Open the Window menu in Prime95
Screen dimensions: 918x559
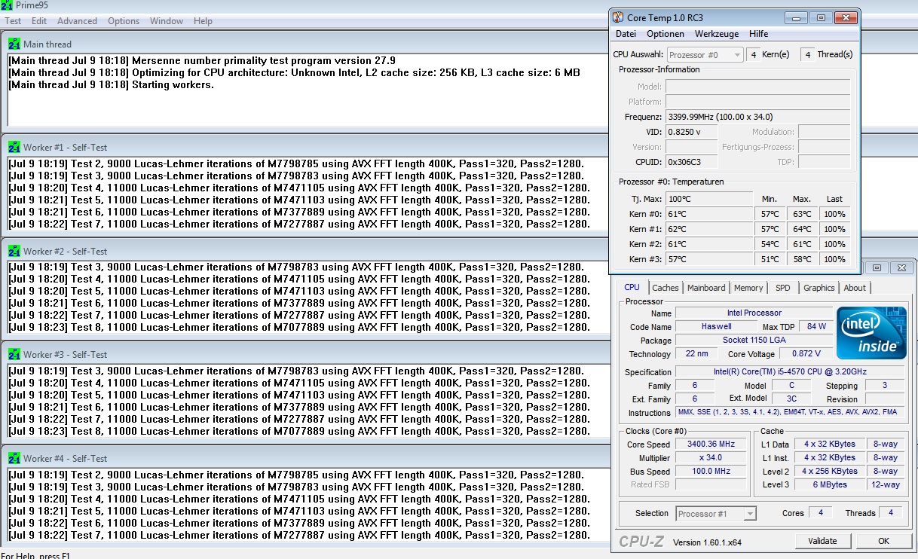(167, 21)
